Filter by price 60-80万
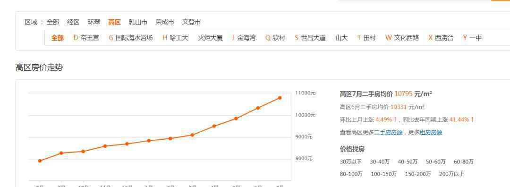510x187 pixels. pyautogui.click(x=464, y=161)
